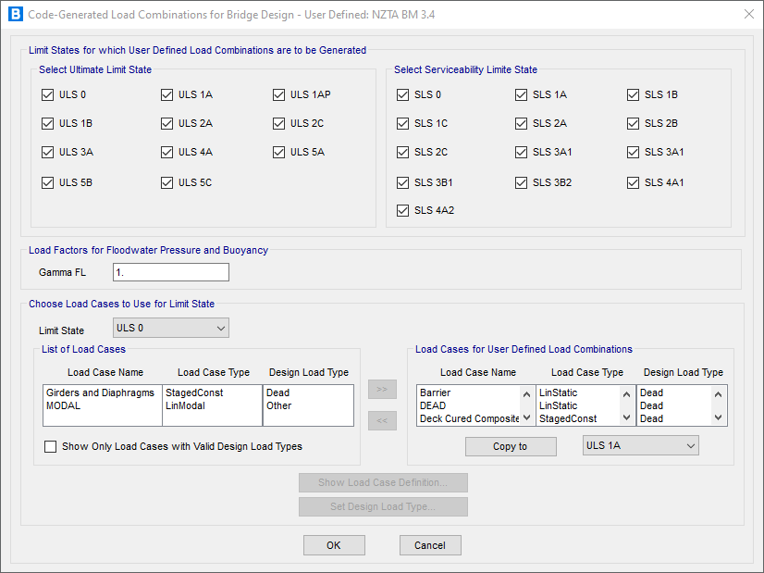Toggle the ULS 2C checkbox
Screen dimensions: 764x573
click(x=280, y=123)
